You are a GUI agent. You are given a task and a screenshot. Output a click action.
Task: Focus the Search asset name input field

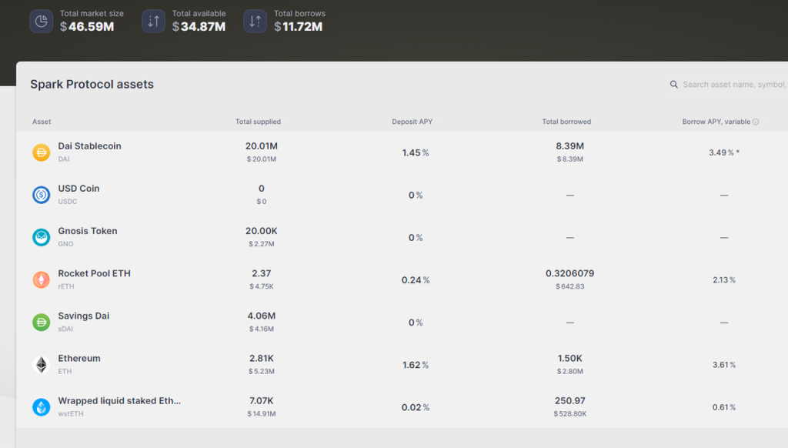pos(734,85)
